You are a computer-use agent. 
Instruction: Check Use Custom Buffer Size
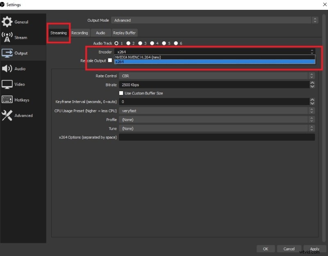tap(121, 93)
